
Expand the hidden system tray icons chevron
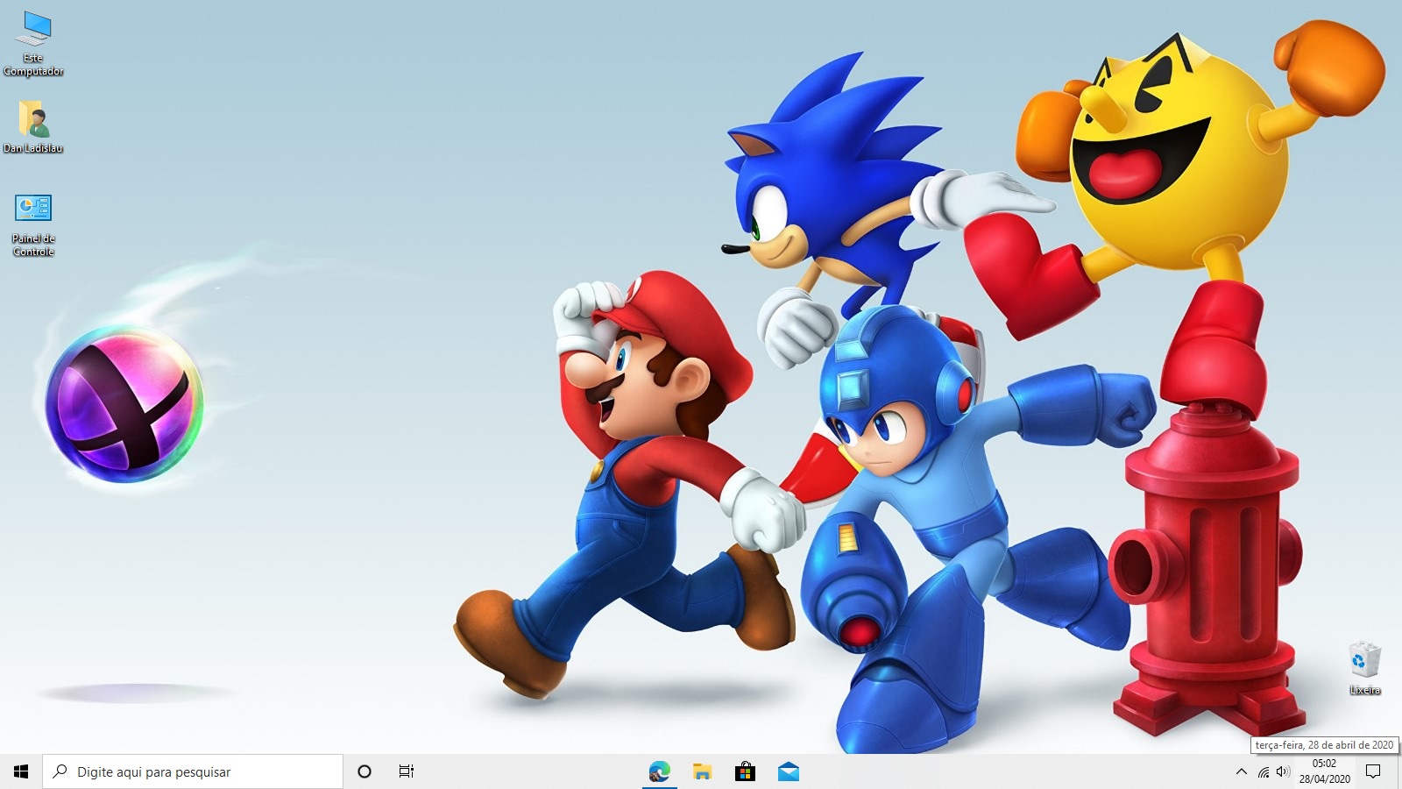(1241, 771)
